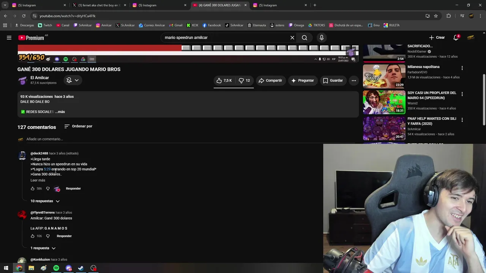Clear the search box with the X
Image resolution: width=486 pixels, height=273 pixels.
click(x=292, y=38)
